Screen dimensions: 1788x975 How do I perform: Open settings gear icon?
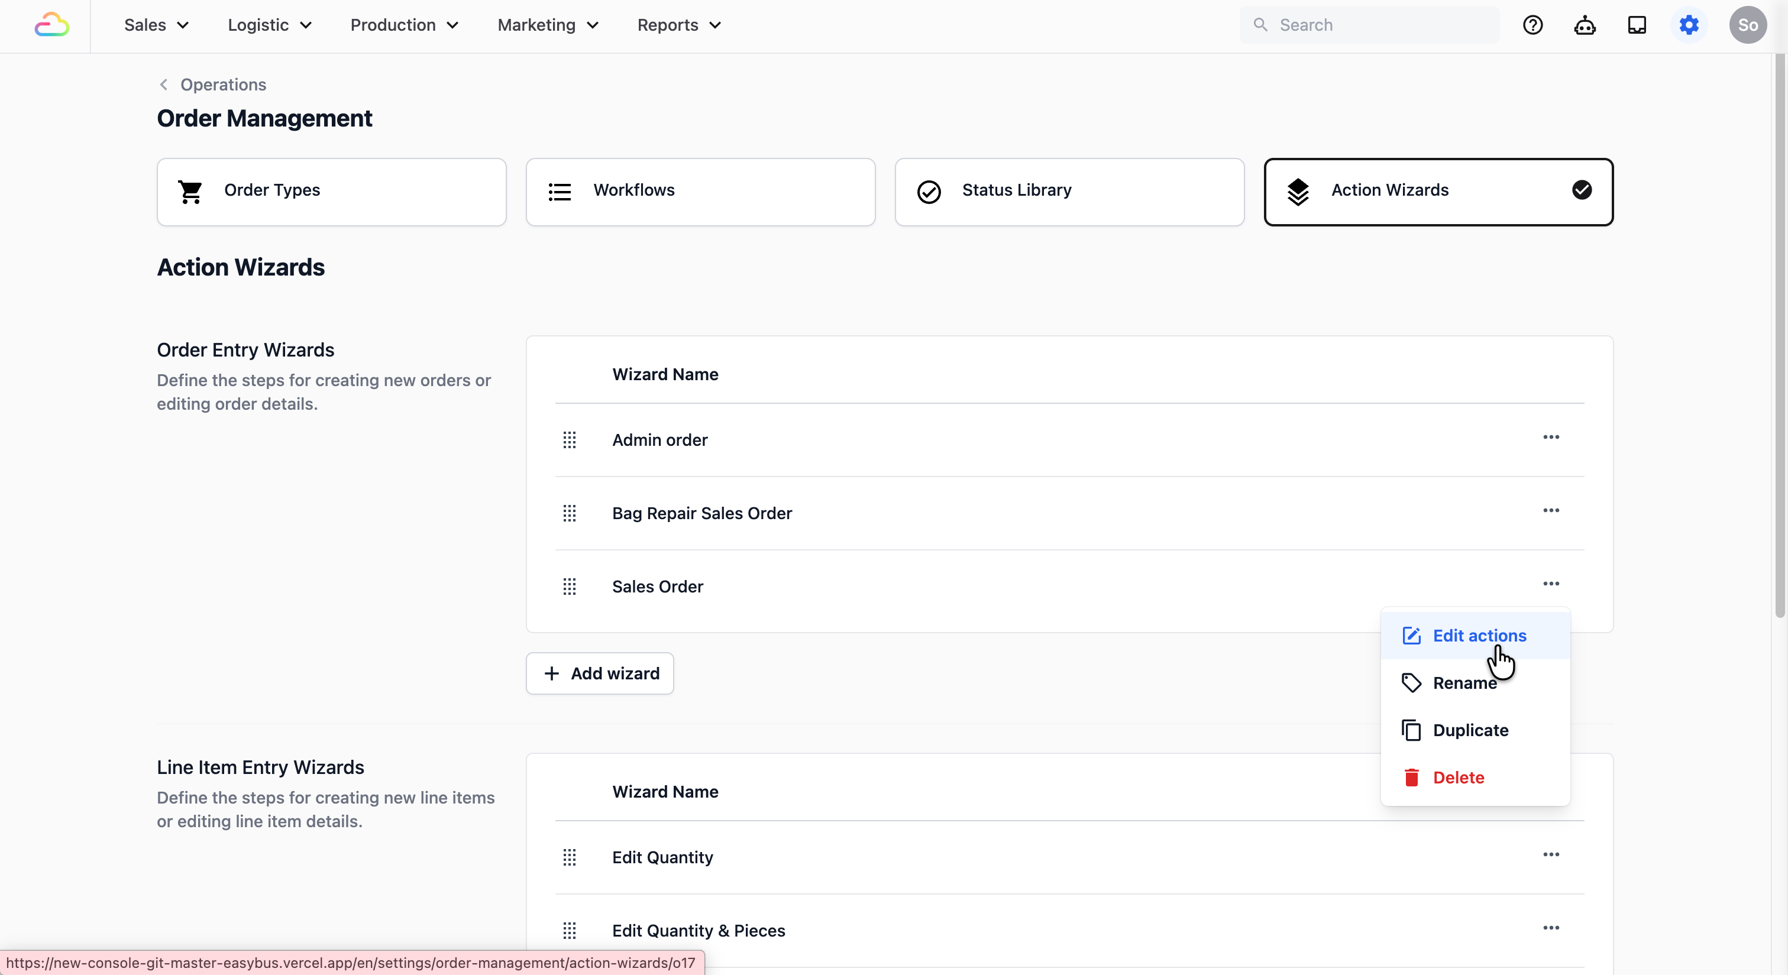click(x=1689, y=25)
